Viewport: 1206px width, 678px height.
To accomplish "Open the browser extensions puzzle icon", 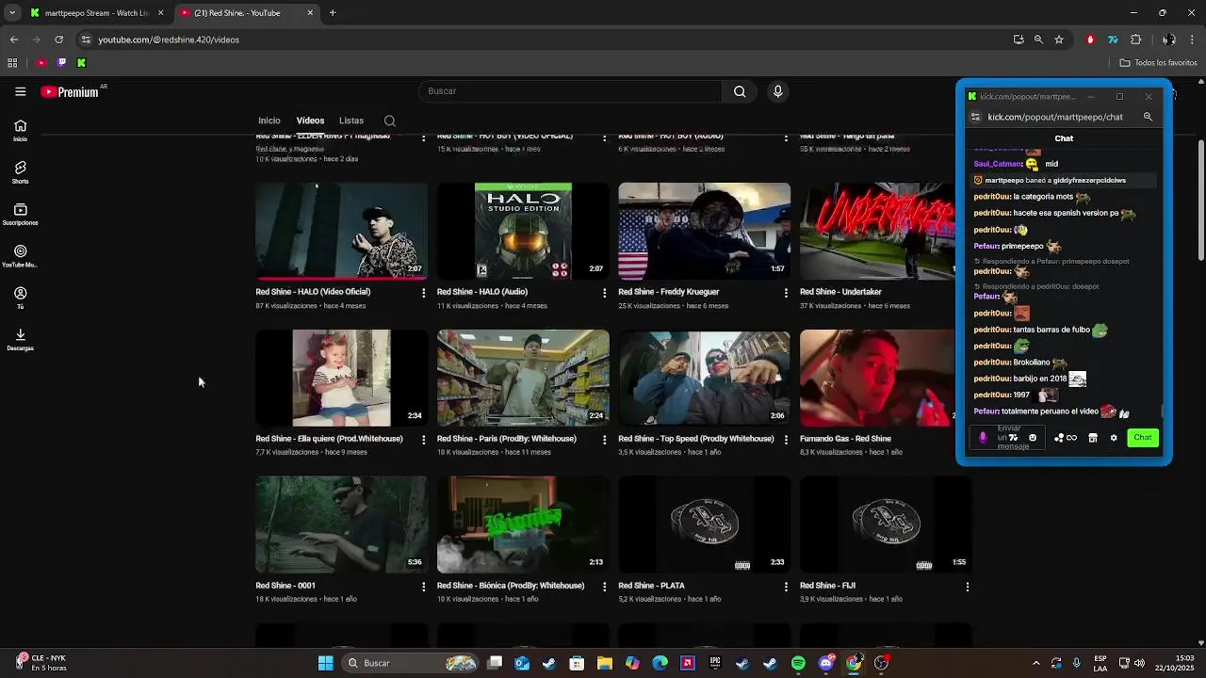I will 1135,40.
